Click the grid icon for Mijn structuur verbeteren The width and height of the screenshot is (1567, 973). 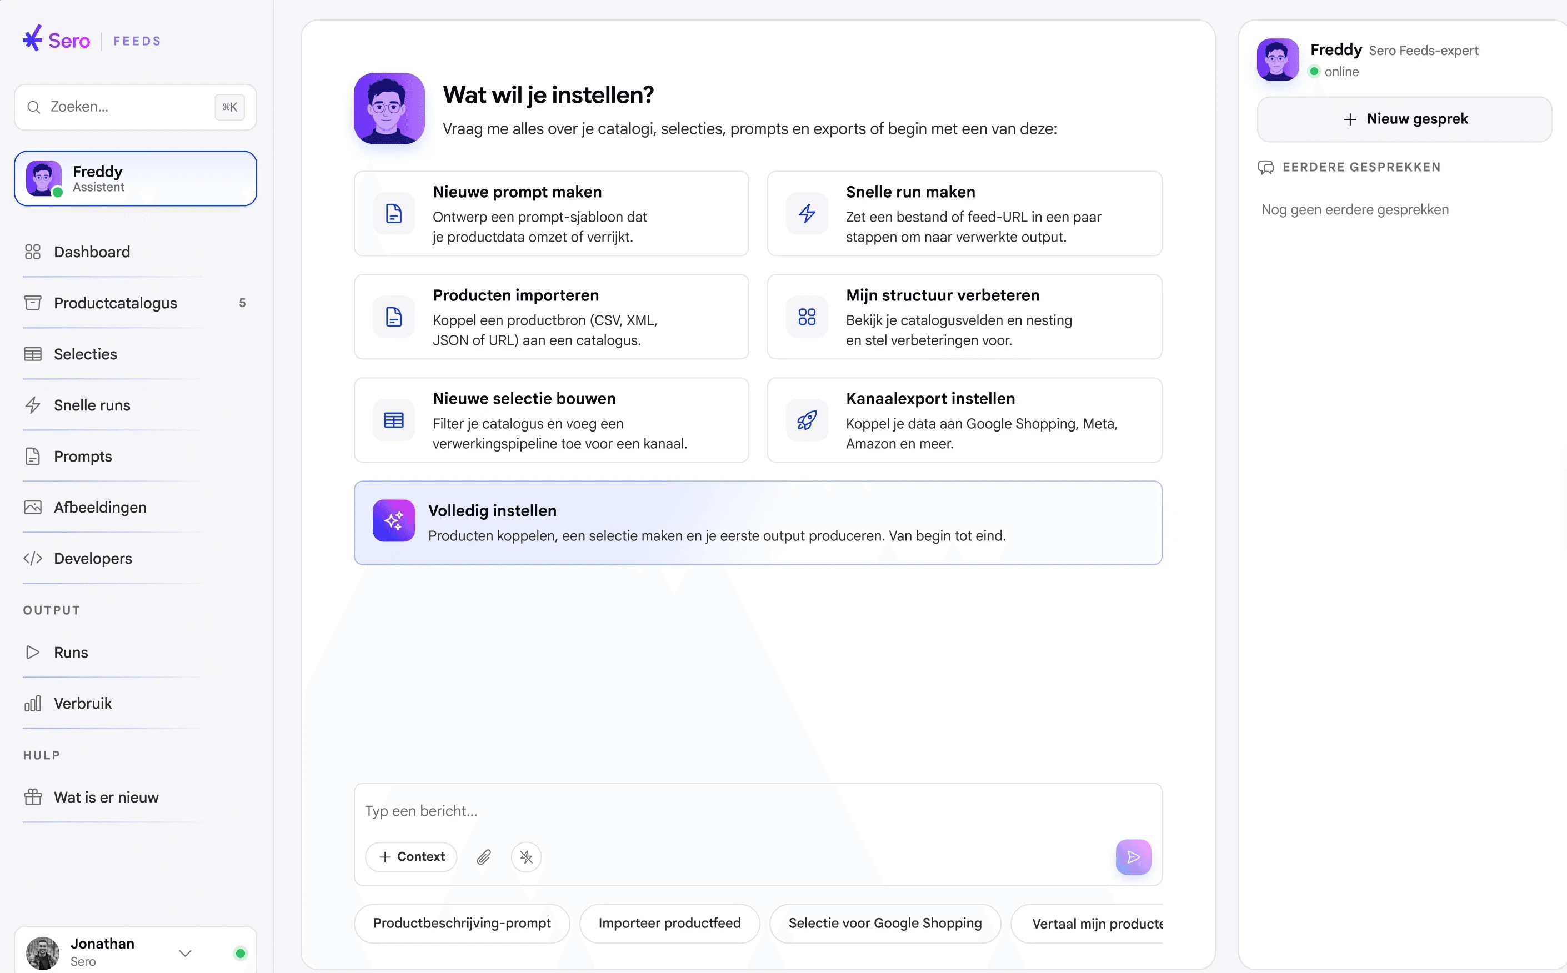tap(807, 317)
